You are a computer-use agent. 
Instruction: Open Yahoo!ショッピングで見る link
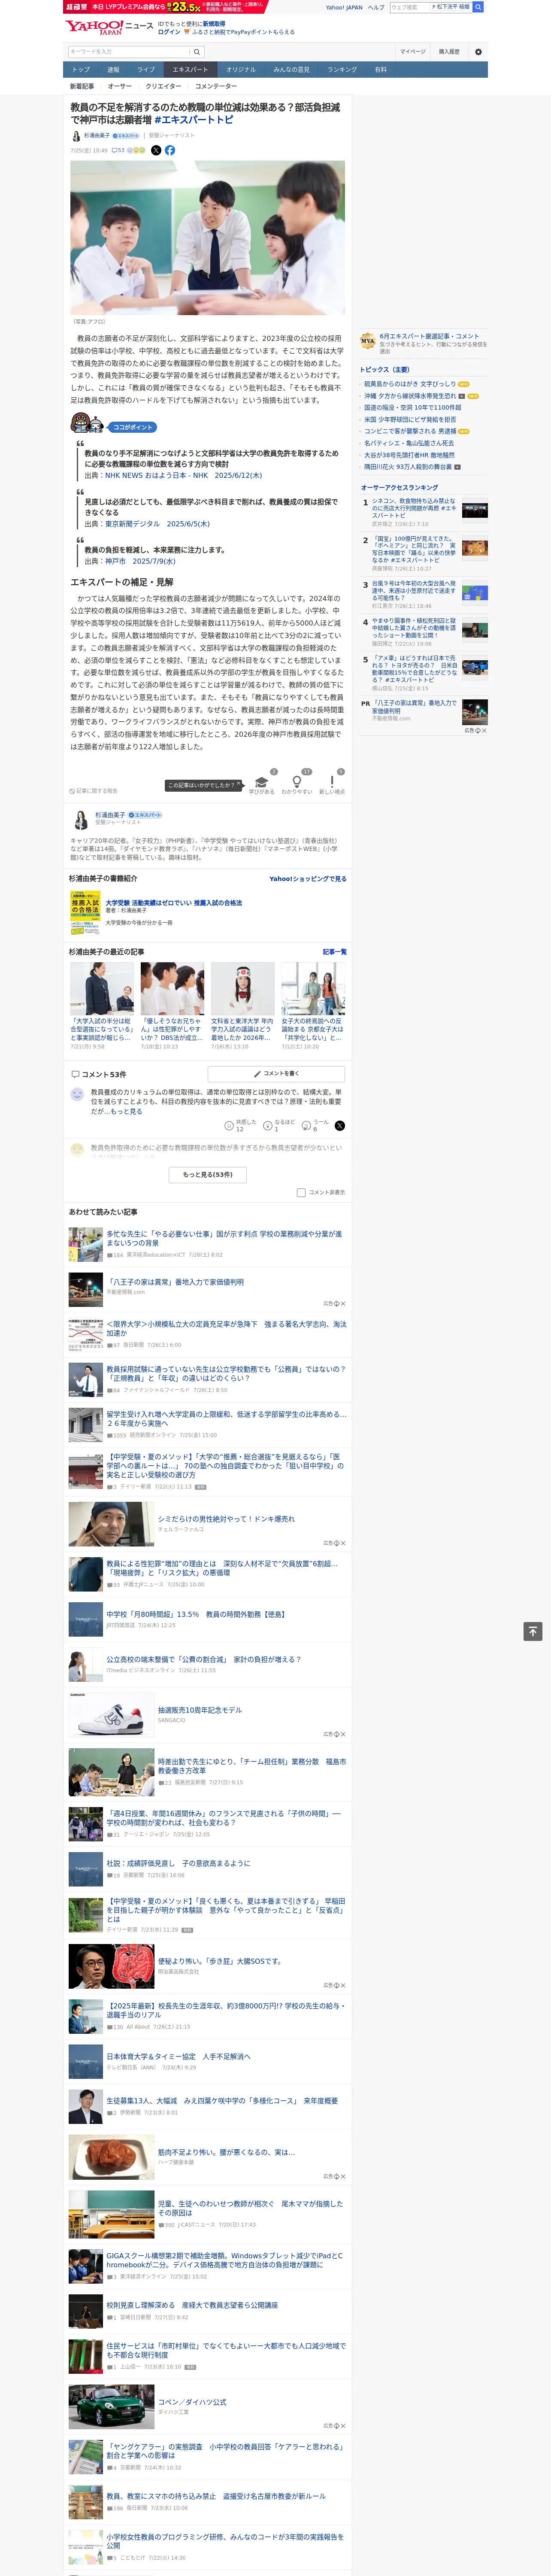(x=308, y=879)
